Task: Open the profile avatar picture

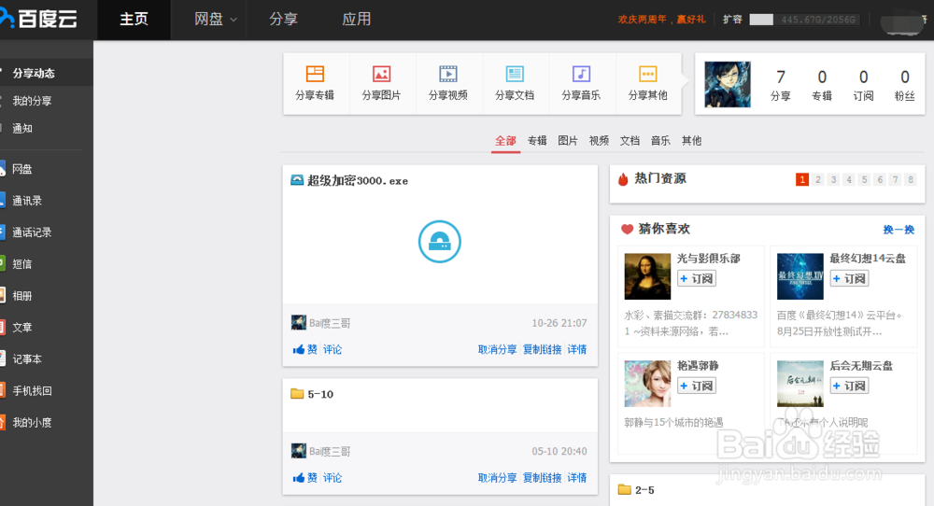Action: 728,84
